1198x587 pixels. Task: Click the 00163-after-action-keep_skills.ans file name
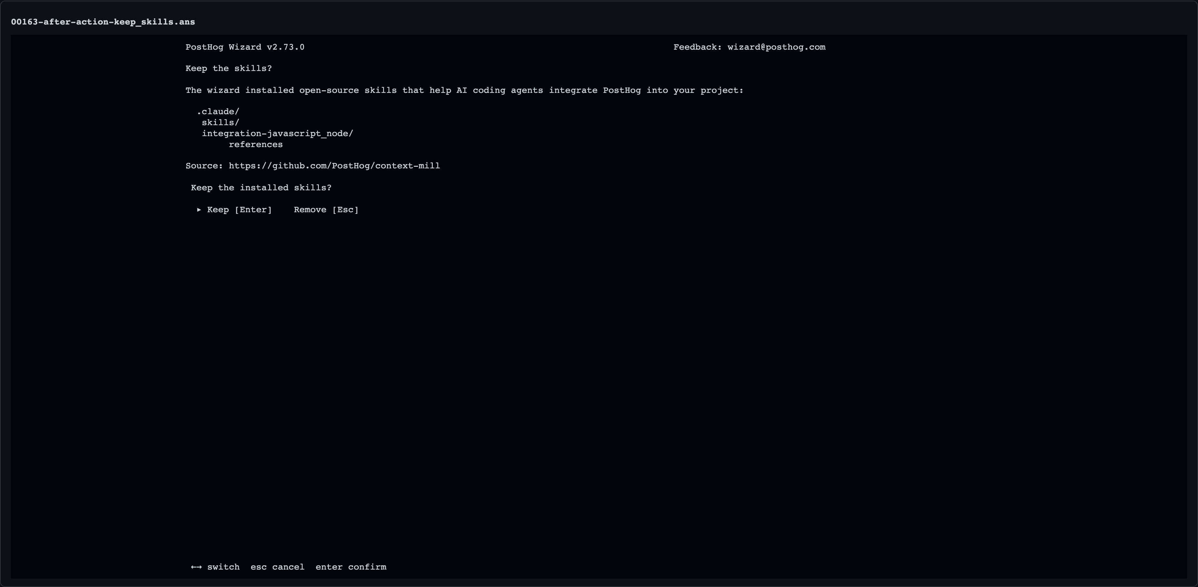point(103,22)
